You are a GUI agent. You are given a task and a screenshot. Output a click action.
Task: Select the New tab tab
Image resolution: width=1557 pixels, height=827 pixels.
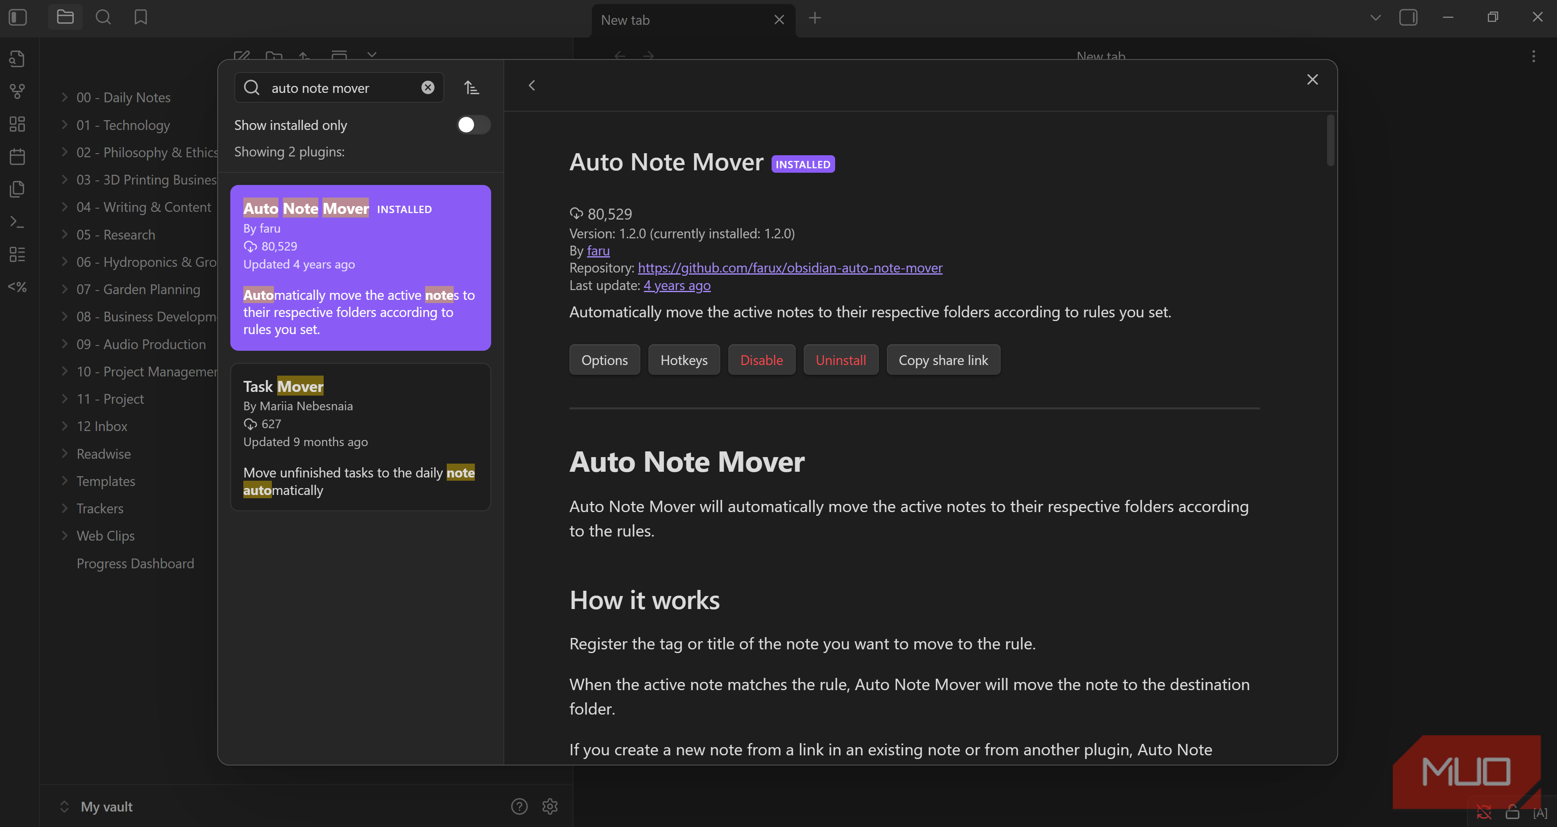click(692, 20)
